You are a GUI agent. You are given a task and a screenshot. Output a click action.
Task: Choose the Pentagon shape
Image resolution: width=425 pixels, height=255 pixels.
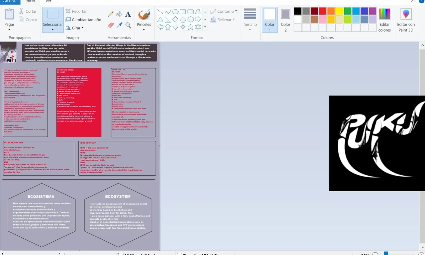[x=183, y=19]
